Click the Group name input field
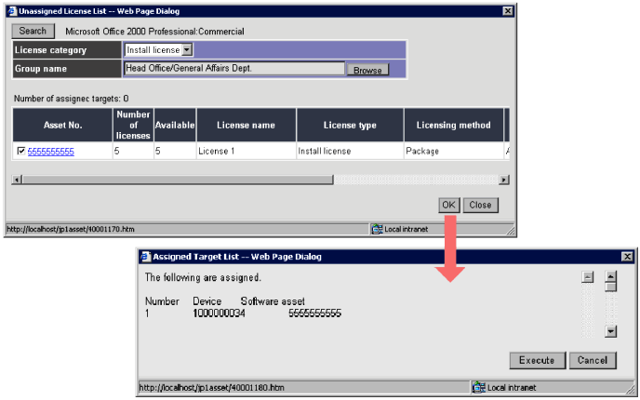Image resolution: width=640 pixels, height=400 pixels. click(x=234, y=69)
